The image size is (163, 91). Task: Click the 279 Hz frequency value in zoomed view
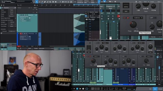click(x=136, y=31)
